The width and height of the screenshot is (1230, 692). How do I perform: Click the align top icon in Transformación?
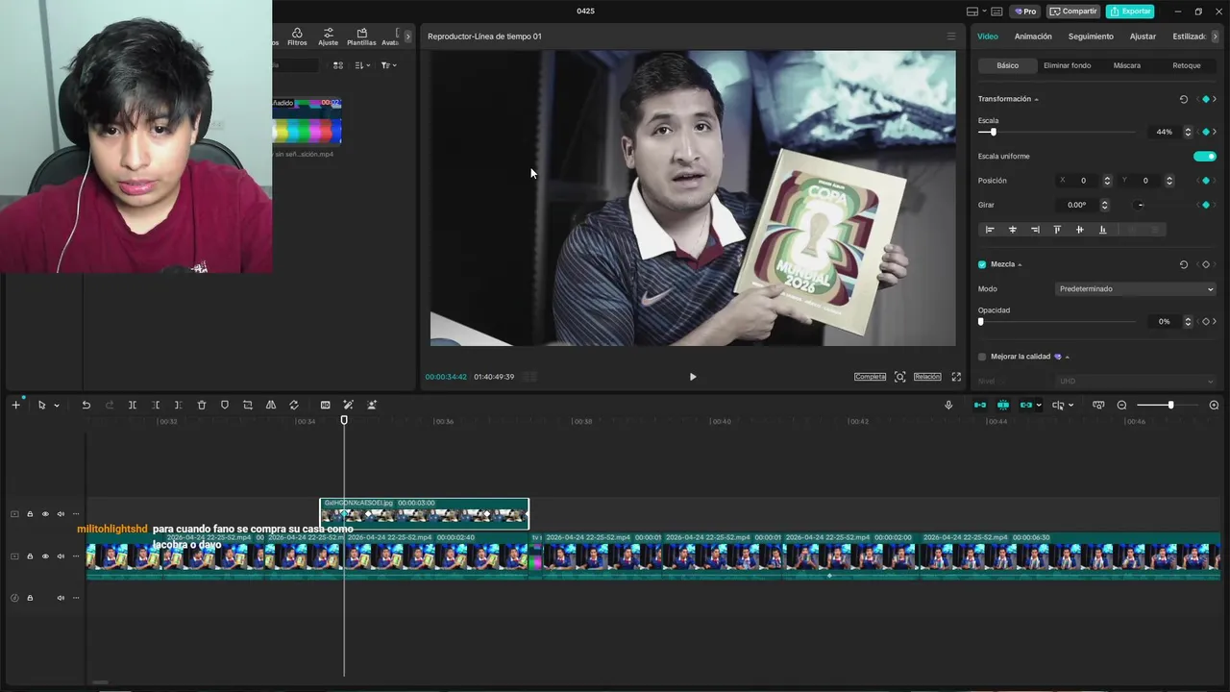coord(1057,230)
